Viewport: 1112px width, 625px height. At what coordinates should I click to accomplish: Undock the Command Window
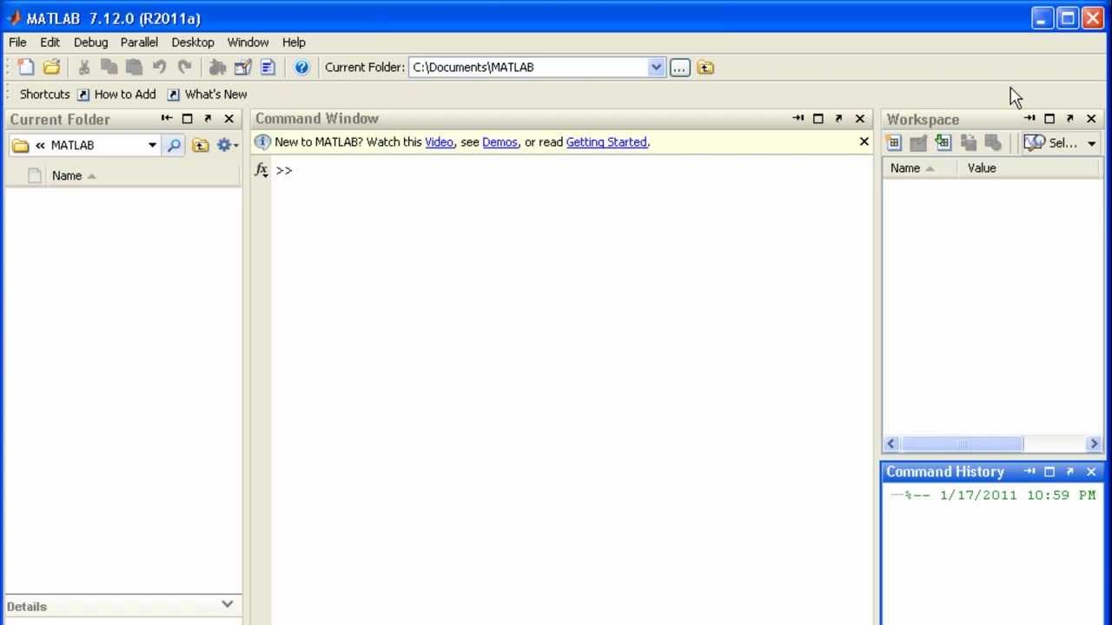pos(838,119)
